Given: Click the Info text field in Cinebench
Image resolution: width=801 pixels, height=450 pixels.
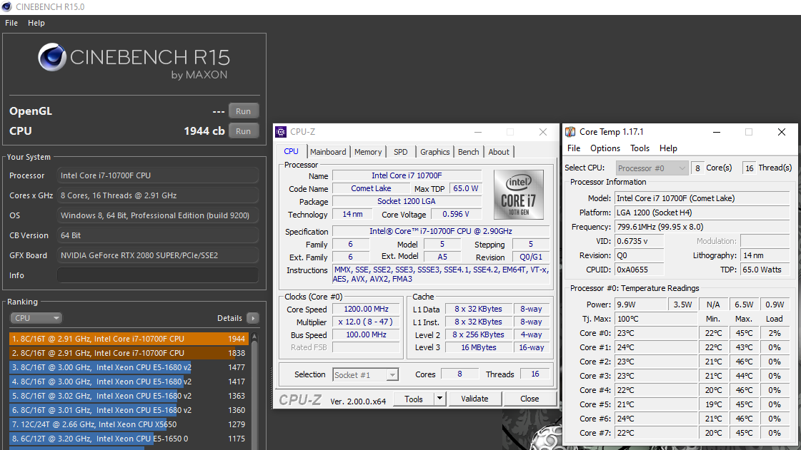Looking at the screenshot, I should [x=157, y=275].
